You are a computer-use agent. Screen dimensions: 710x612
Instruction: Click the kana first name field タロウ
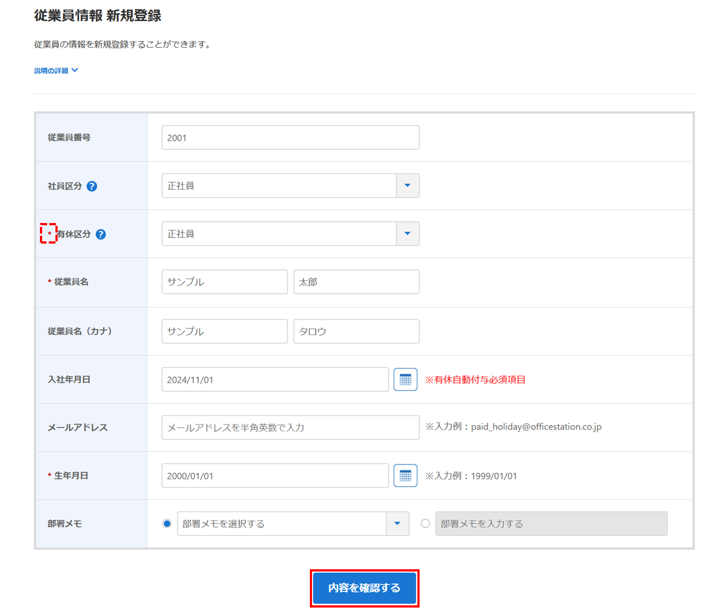[356, 331]
